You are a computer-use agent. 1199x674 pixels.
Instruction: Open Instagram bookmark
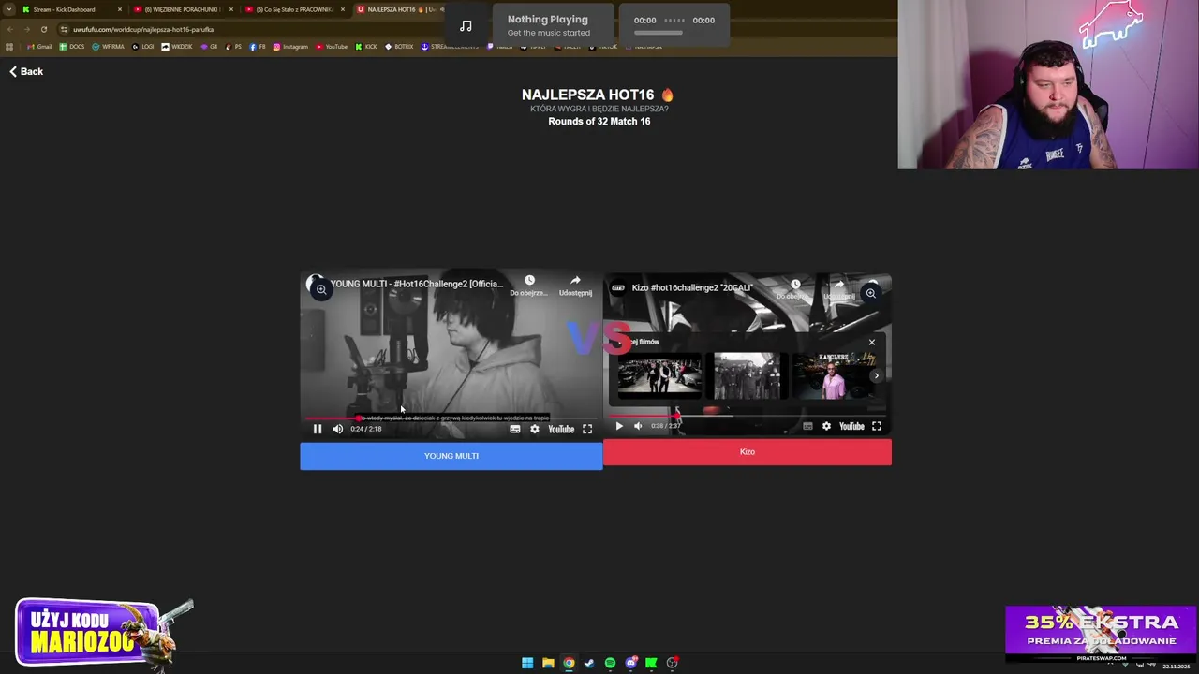click(290, 46)
